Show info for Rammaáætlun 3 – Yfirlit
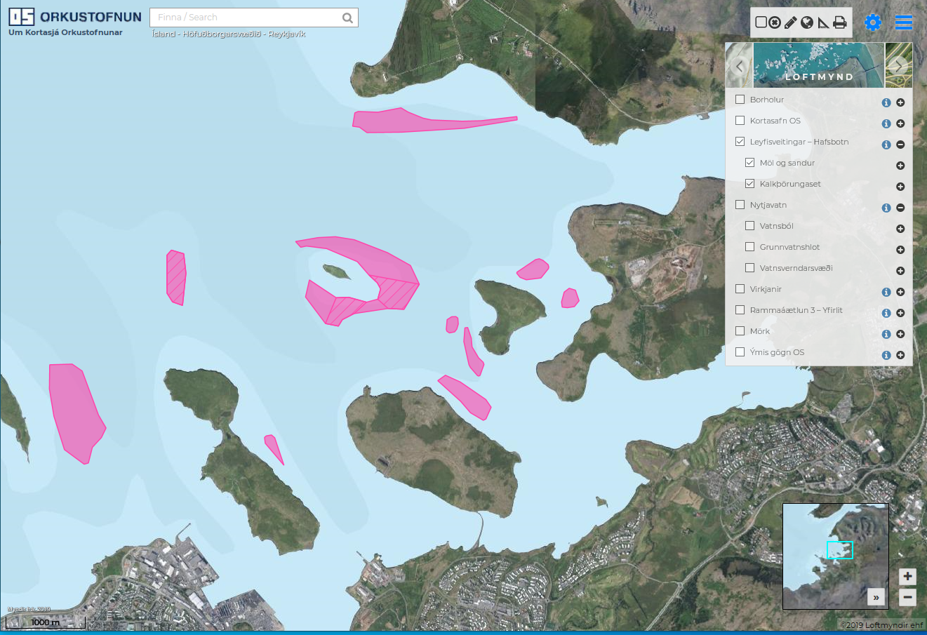Screen dimensions: 927x635 886,313
